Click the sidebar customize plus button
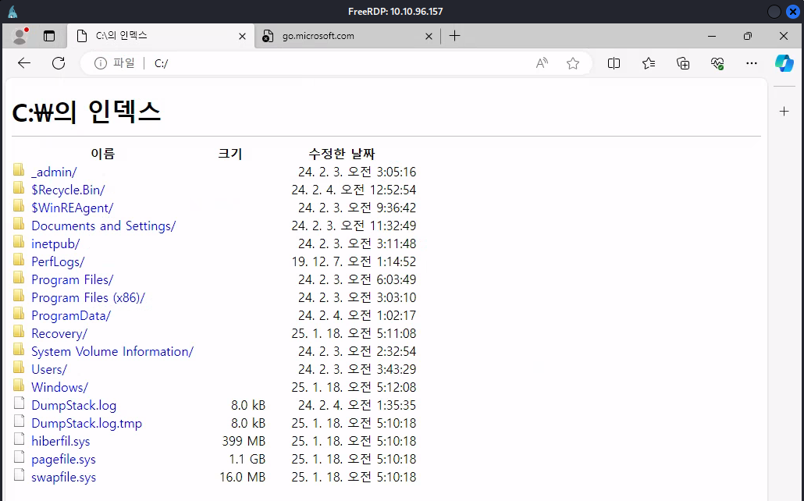 [x=784, y=112]
